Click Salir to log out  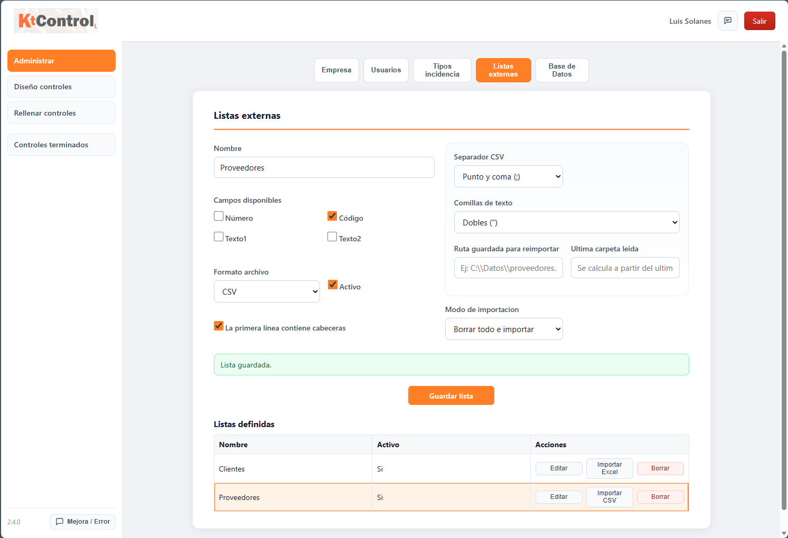pos(759,21)
